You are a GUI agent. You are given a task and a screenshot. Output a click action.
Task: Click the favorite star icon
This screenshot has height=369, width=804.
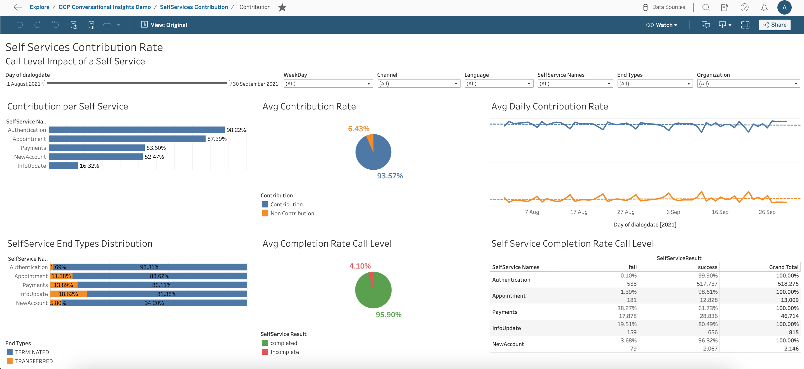click(282, 7)
